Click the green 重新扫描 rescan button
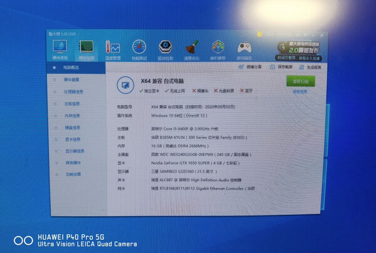376x253 pixels. tap(301, 82)
